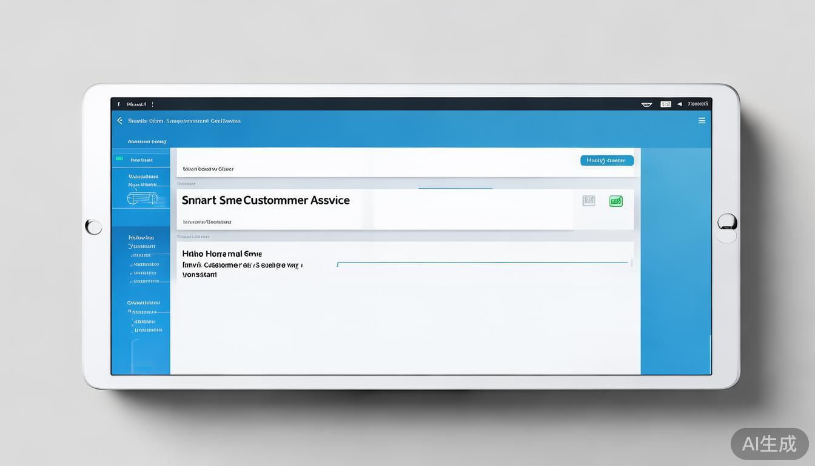Click the 'Snnart Sme Custommer Assvice' heading

coord(266,200)
